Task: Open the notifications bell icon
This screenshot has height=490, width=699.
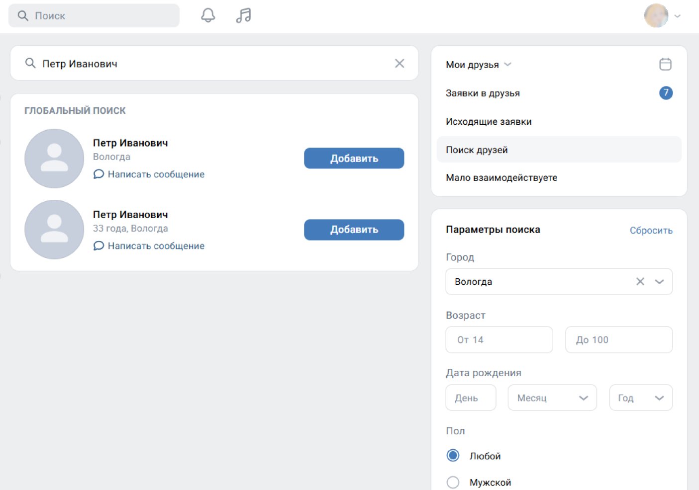Action: (208, 15)
